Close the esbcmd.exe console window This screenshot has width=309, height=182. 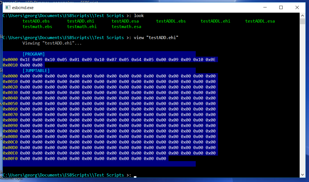coord(297,8)
